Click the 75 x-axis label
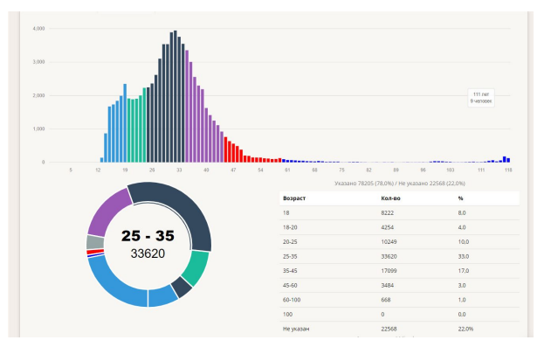The image size is (544, 354). [341, 170]
